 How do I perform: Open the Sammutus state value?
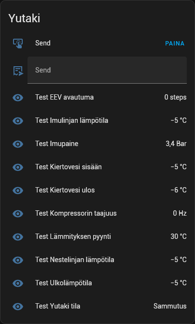coord(170,306)
